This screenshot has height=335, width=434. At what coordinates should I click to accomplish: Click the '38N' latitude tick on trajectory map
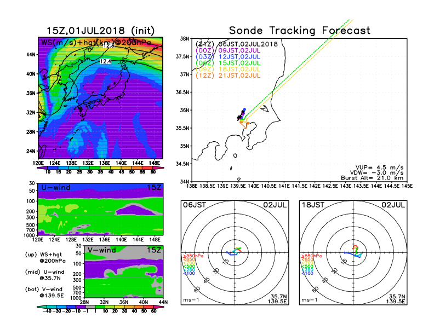coord(185,38)
